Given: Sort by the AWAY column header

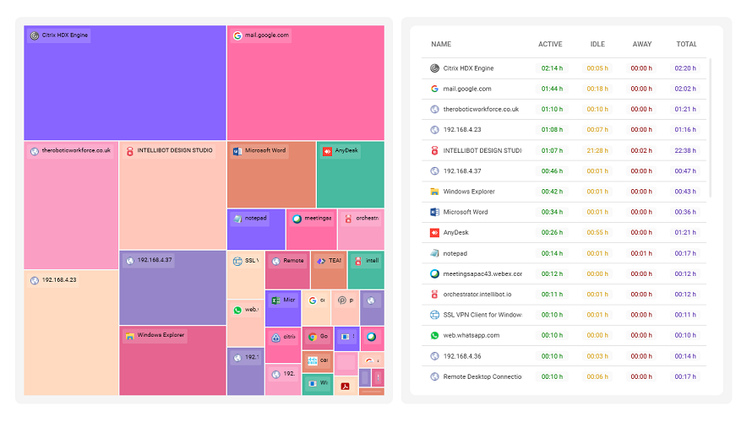Looking at the screenshot, I should coord(642,44).
